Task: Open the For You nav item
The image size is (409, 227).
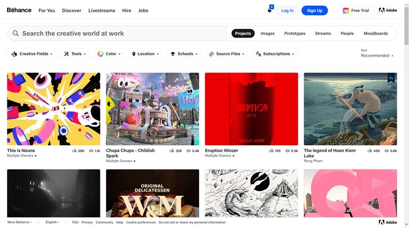Action: click(x=47, y=10)
